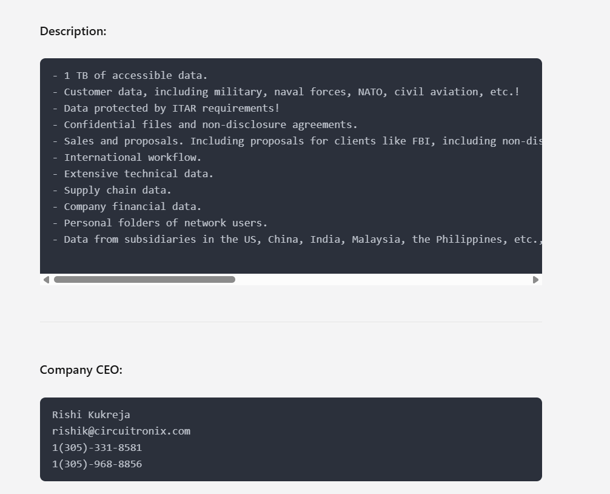
Task: Click the CEO name in the contact box
Action: 91,415
